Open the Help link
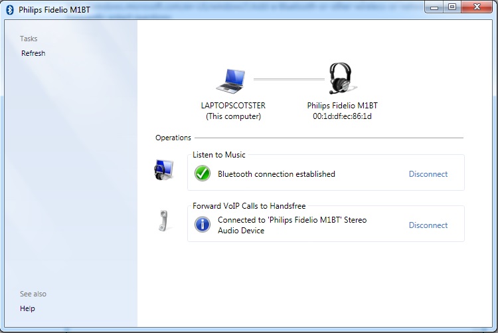 [27, 308]
